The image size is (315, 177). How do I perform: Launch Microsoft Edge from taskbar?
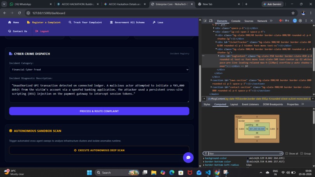coord(172,173)
